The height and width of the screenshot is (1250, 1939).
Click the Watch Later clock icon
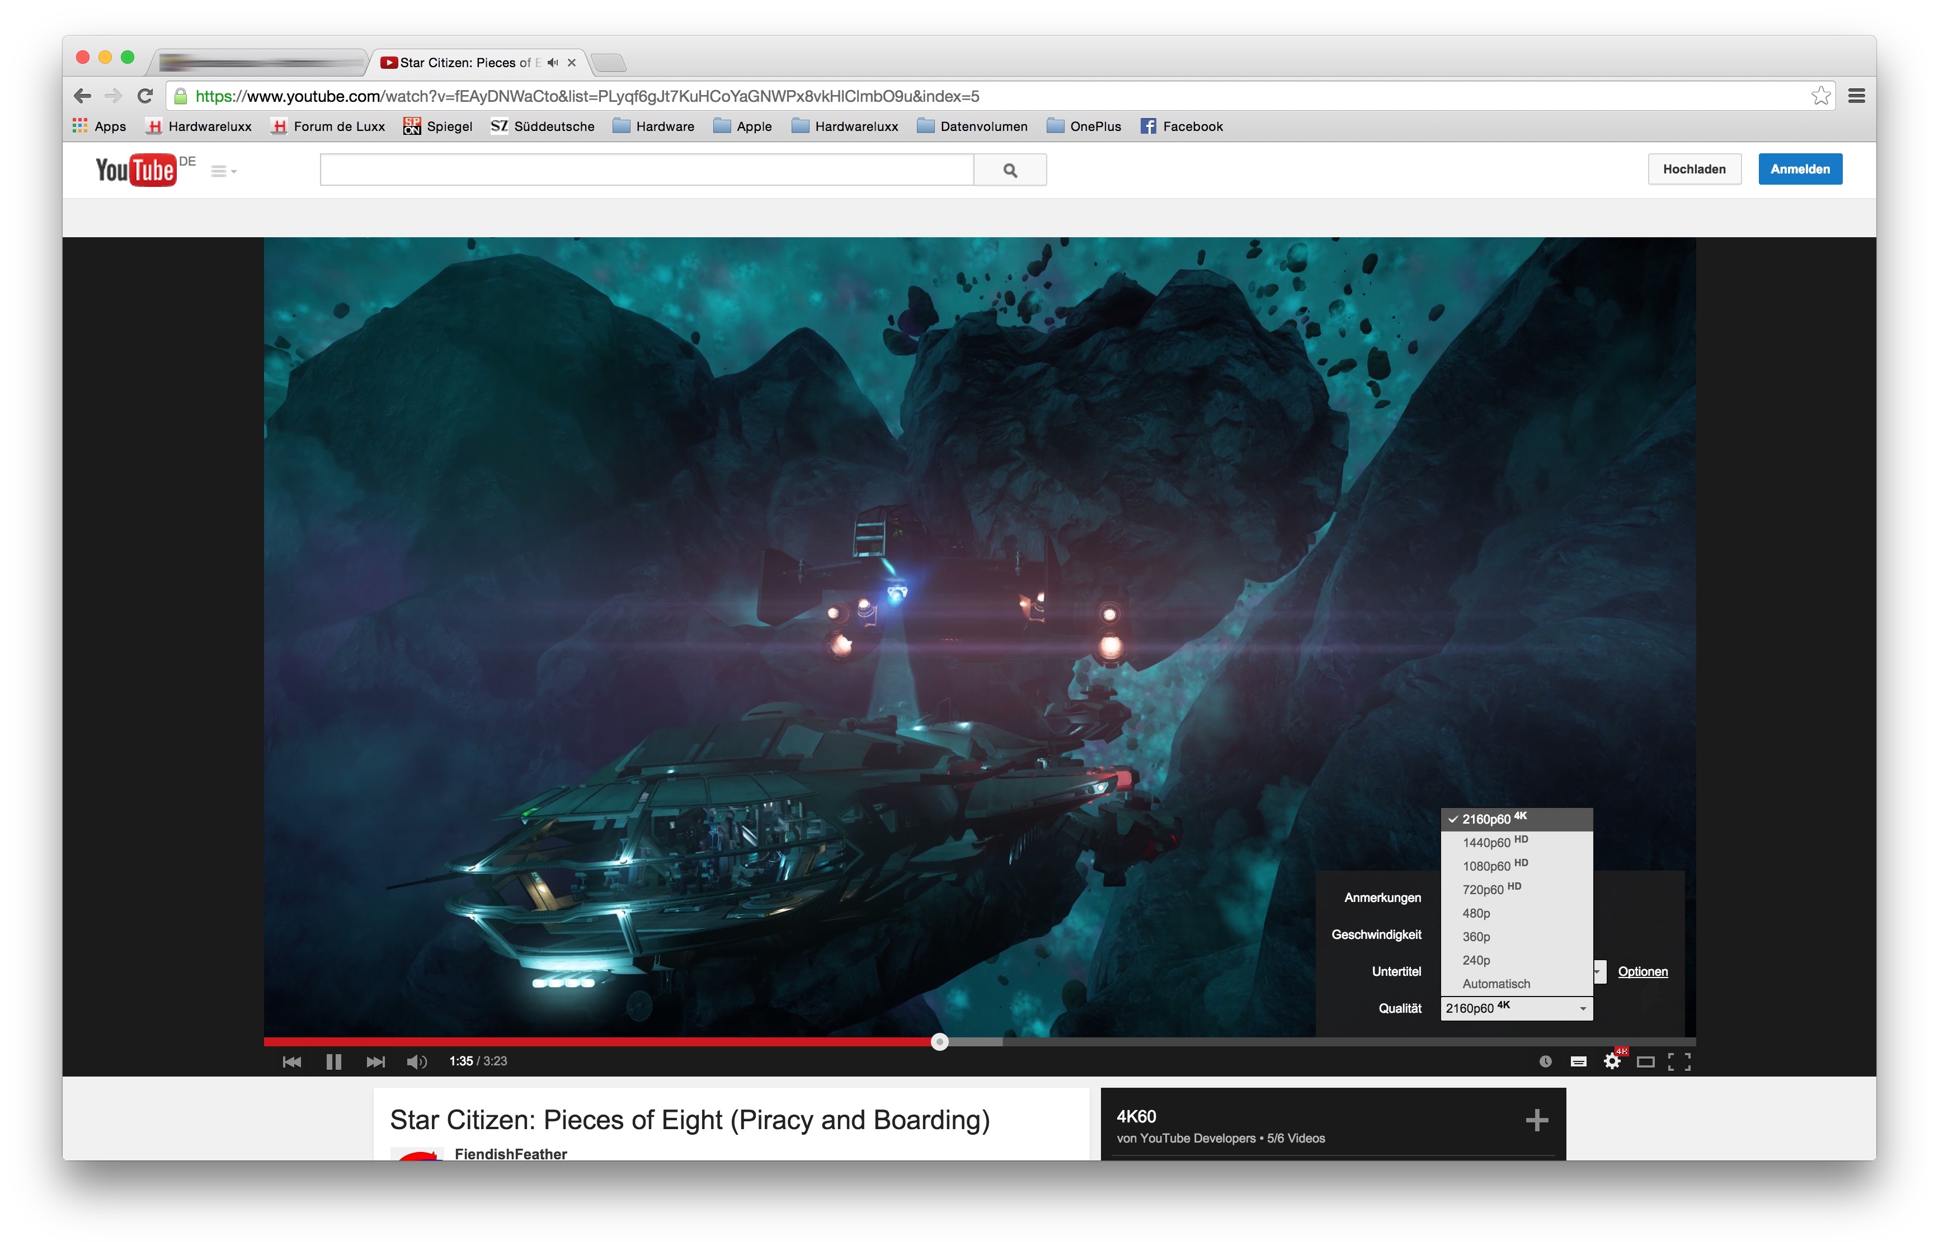pyautogui.click(x=1546, y=1061)
